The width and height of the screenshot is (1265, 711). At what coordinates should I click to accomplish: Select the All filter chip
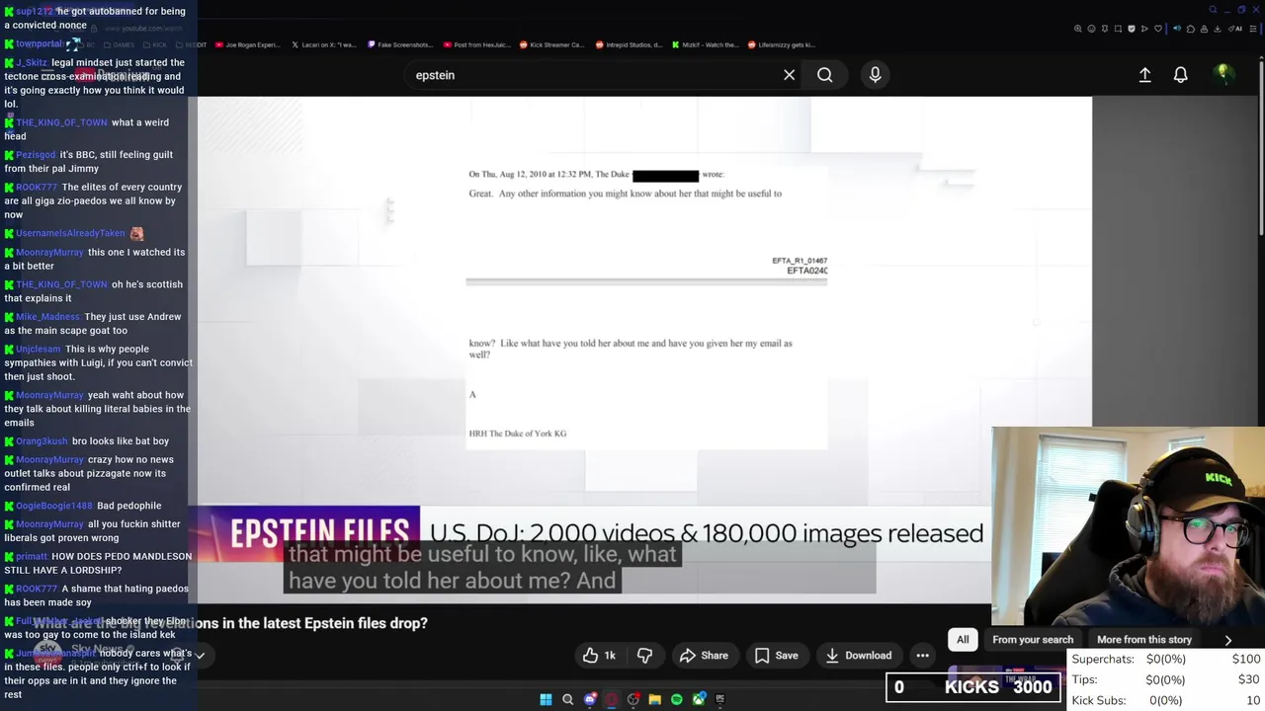coord(963,639)
